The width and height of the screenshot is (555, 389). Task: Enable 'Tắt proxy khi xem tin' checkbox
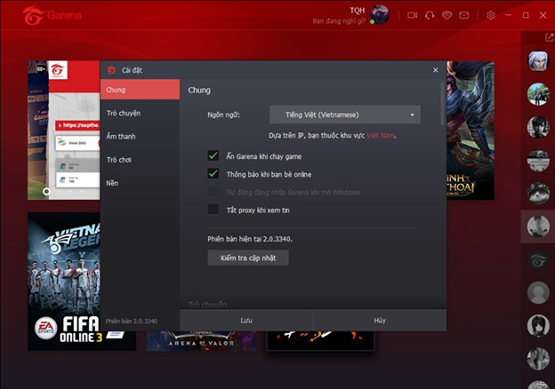point(213,210)
